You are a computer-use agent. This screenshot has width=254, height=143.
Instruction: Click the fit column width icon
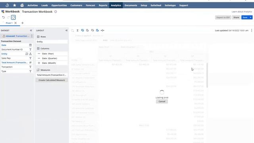pyautogui.click(x=102, y=30)
